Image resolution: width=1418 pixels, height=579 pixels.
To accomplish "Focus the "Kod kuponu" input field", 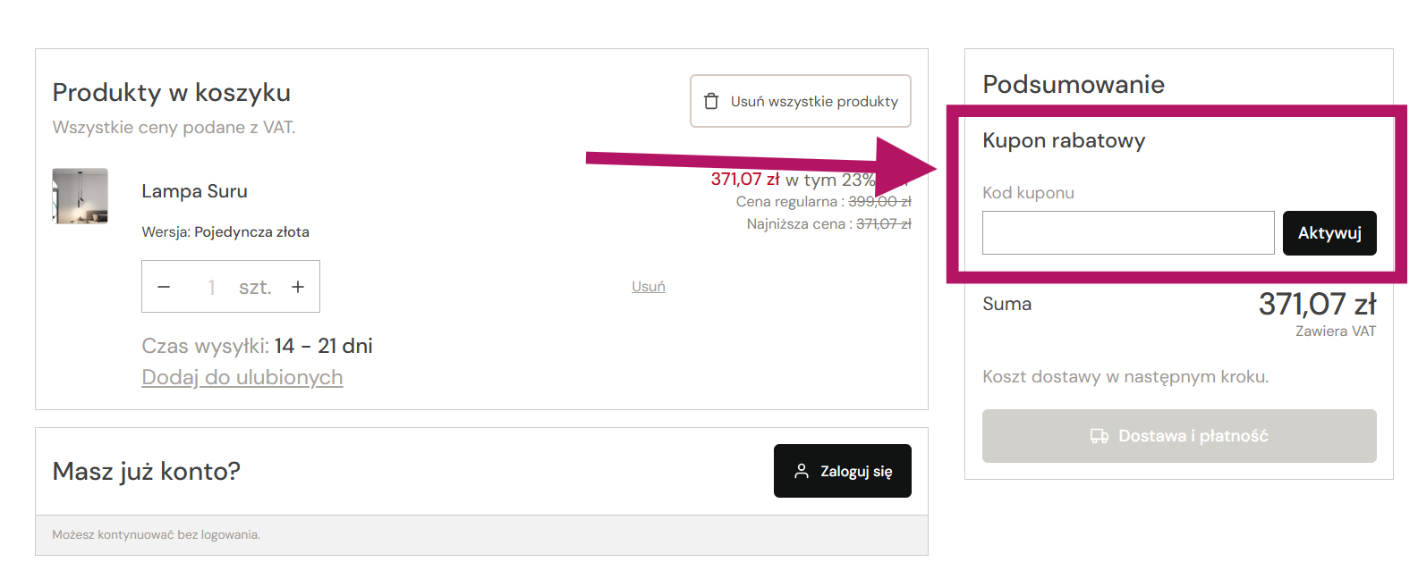I will click(1127, 233).
